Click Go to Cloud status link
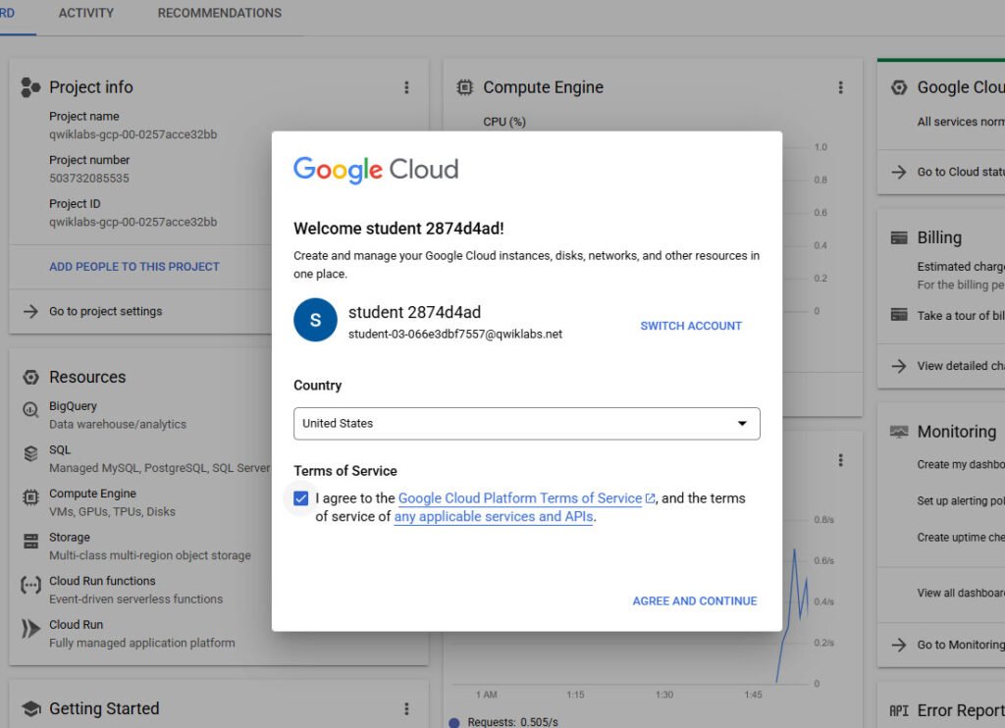Screen dimensions: 1005x728 pos(961,172)
